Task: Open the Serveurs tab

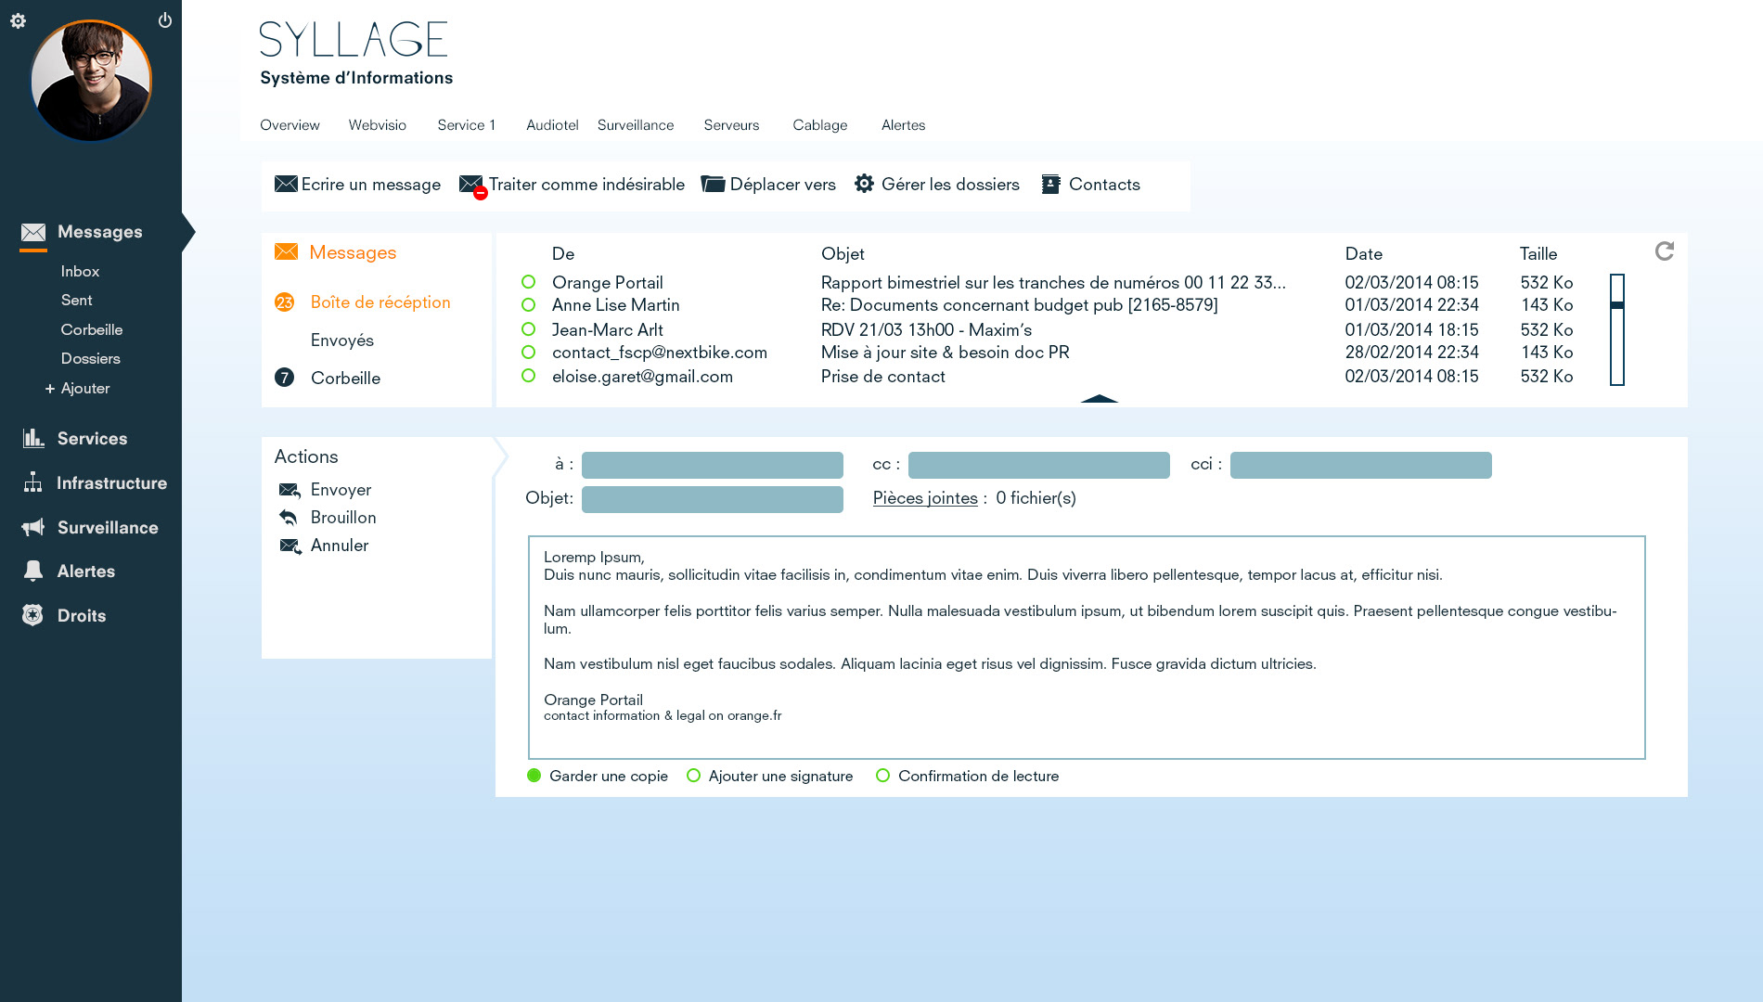Action: pyautogui.click(x=731, y=125)
